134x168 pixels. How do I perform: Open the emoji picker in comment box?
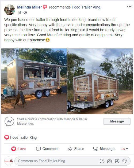[102, 161]
